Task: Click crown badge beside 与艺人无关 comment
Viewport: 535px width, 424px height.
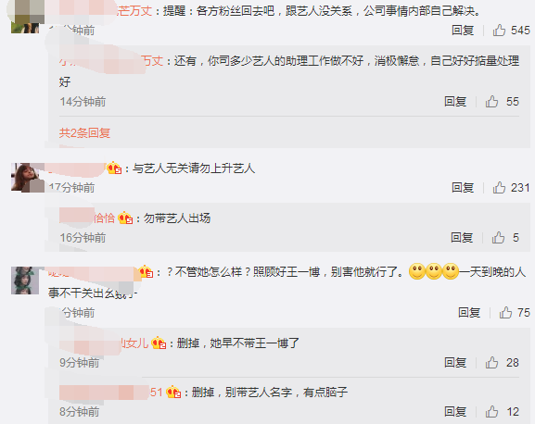Action: (x=114, y=168)
